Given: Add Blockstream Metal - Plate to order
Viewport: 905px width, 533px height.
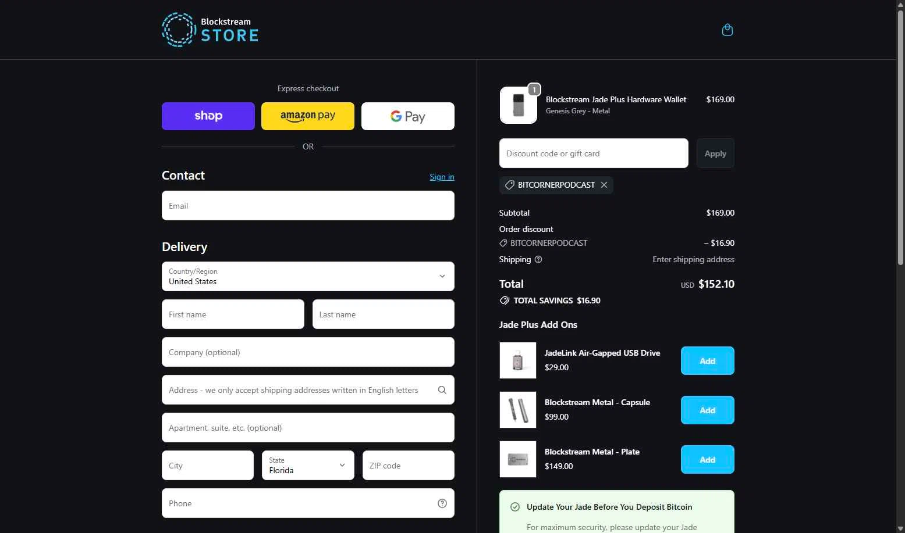Looking at the screenshot, I should [x=708, y=460].
